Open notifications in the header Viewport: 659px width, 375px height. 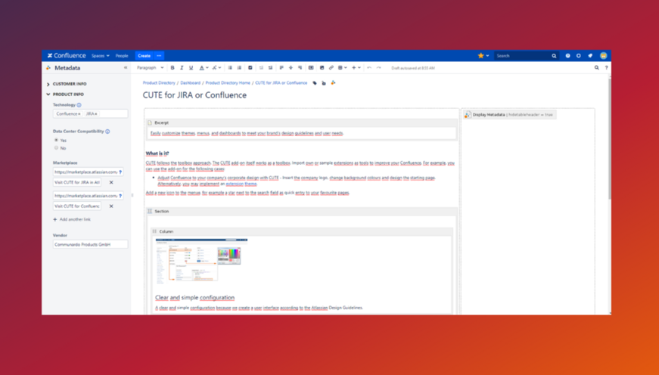click(590, 55)
